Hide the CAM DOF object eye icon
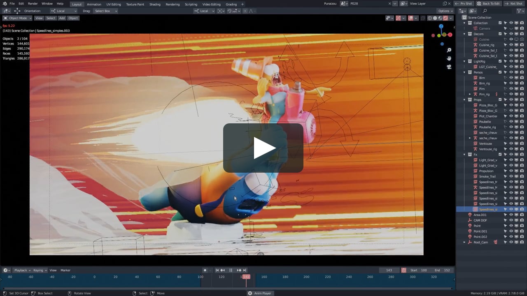 pyautogui.click(x=511, y=220)
